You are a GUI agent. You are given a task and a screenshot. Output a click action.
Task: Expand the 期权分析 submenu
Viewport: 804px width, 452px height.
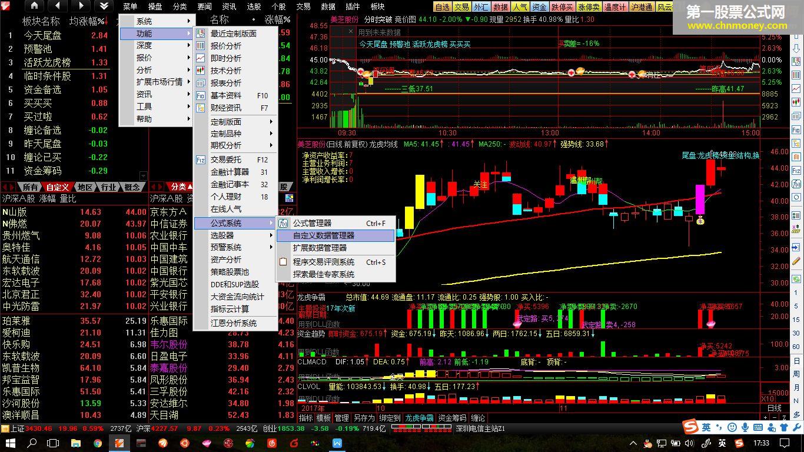click(235, 145)
